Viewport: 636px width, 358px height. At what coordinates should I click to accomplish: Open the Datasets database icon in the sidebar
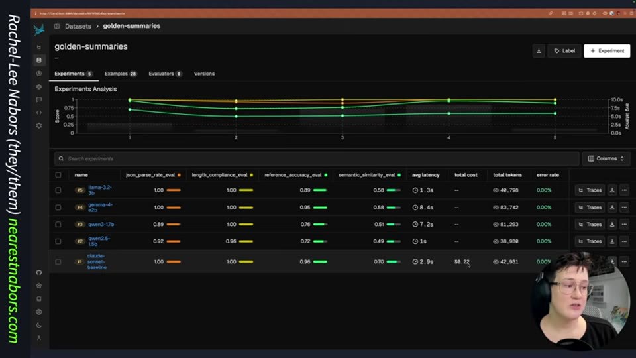(39, 60)
